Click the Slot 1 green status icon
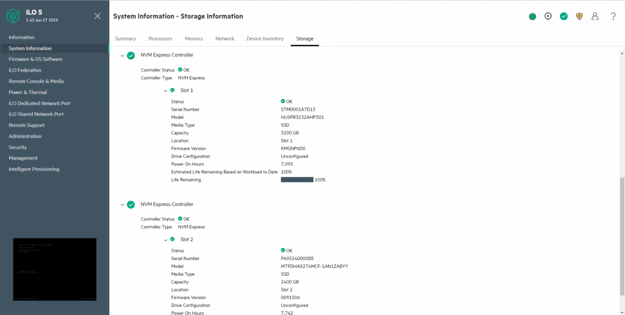 (173, 90)
